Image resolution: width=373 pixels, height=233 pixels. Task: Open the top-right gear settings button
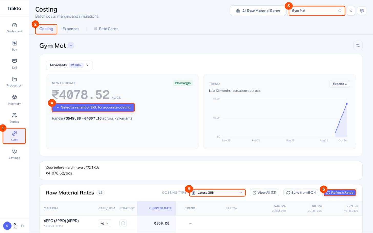[362, 11]
